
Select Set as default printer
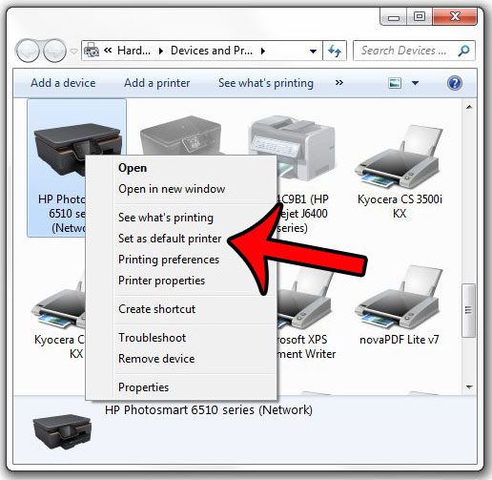coord(170,239)
